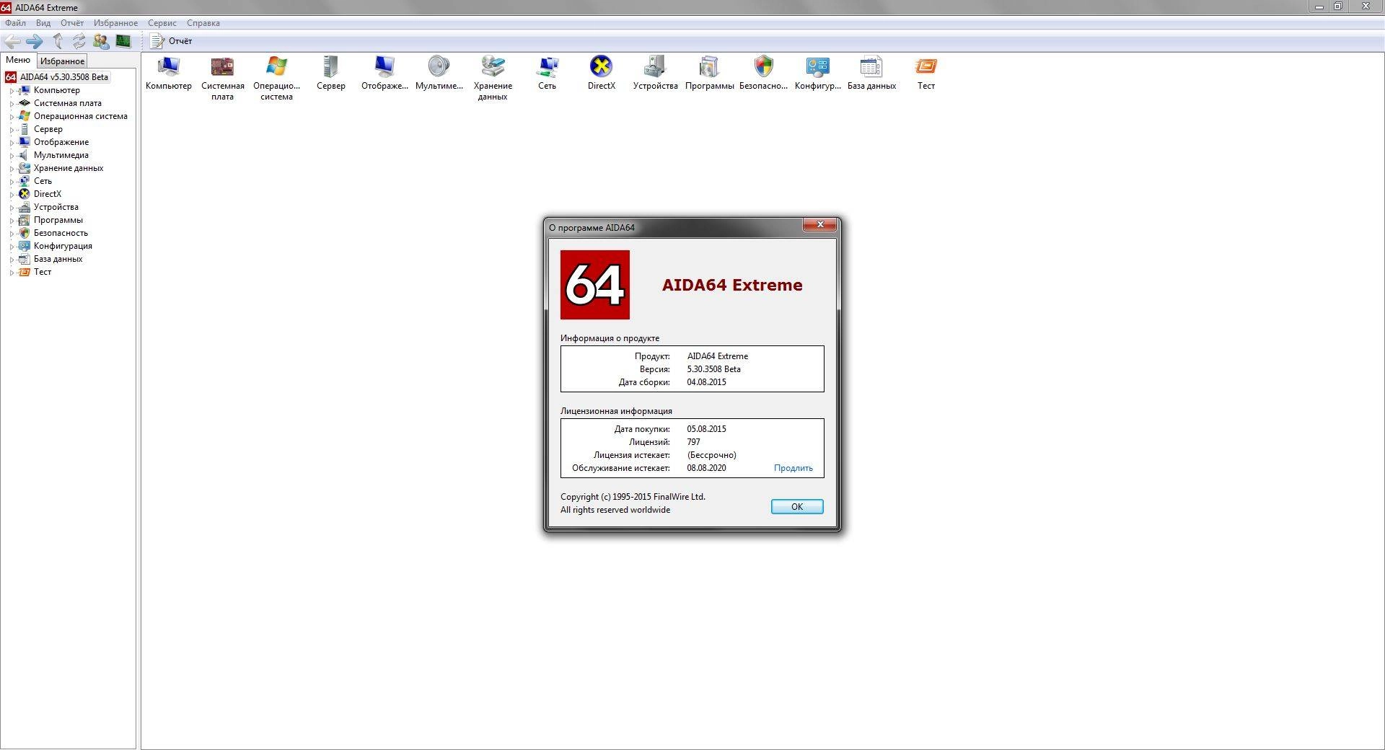Open the Отчёт menu in menu bar
The height and width of the screenshot is (750, 1385).
pyautogui.click(x=72, y=23)
